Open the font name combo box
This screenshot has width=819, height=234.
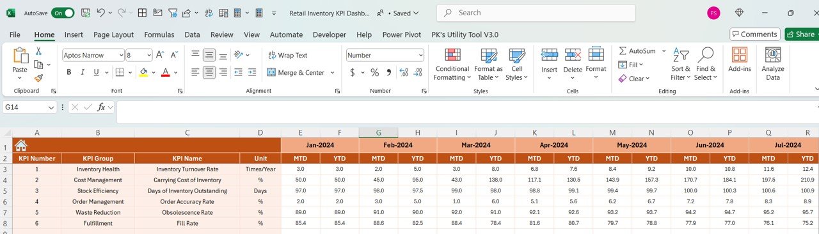93,55
